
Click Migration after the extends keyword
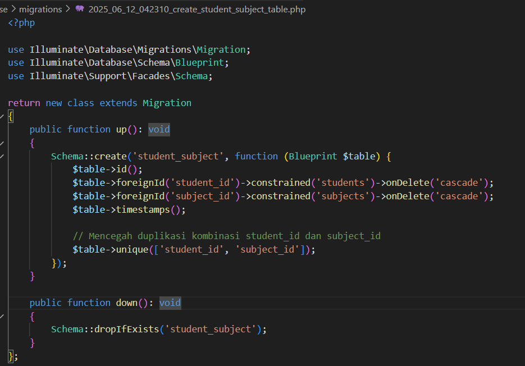click(167, 103)
